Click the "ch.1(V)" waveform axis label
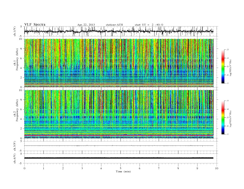Viewport: 244px width, 189px height. (x=15, y=31)
